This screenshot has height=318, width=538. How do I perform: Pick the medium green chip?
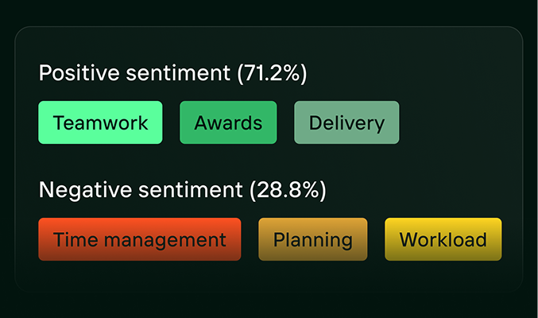coord(228,122)
